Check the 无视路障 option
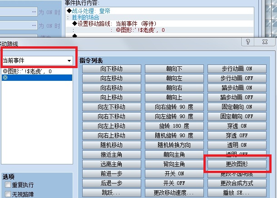Viewport: 277px width, 198px height. click(x=8, y=194)
